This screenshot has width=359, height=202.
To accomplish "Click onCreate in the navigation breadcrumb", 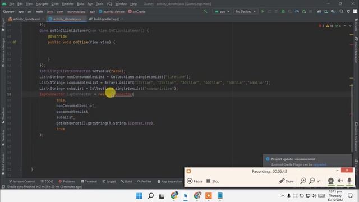I will [x=137, y=11].
